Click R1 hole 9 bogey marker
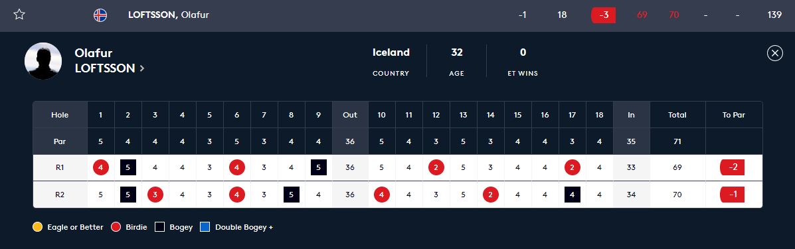Viewport: 795px width, 249px height. [x=318, y=167]
